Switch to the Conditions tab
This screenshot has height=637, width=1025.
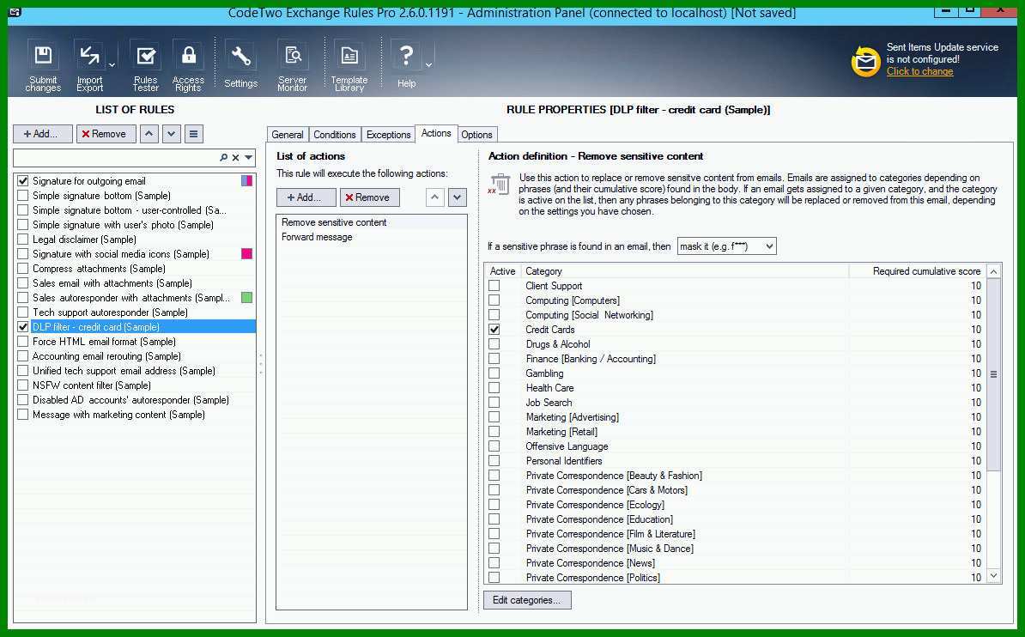335,135
